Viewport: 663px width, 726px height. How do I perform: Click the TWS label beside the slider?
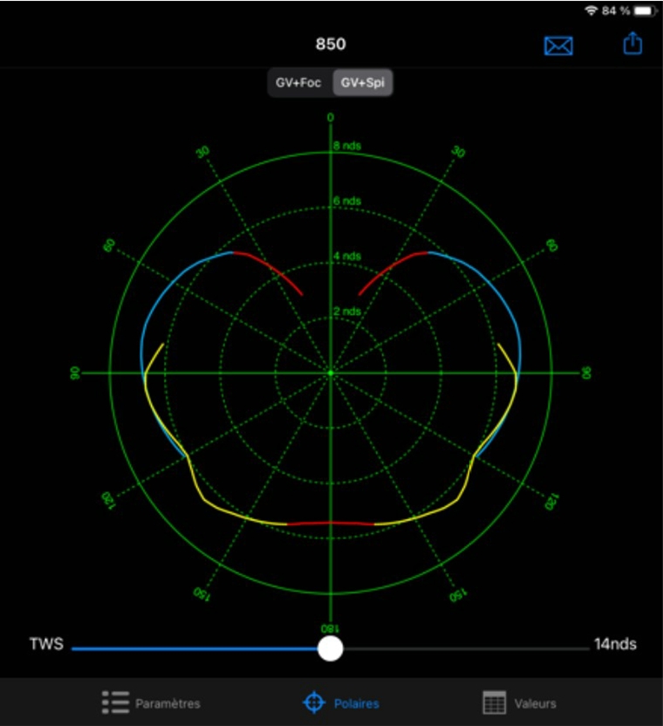pyautogui.click(x=46, y=645)
